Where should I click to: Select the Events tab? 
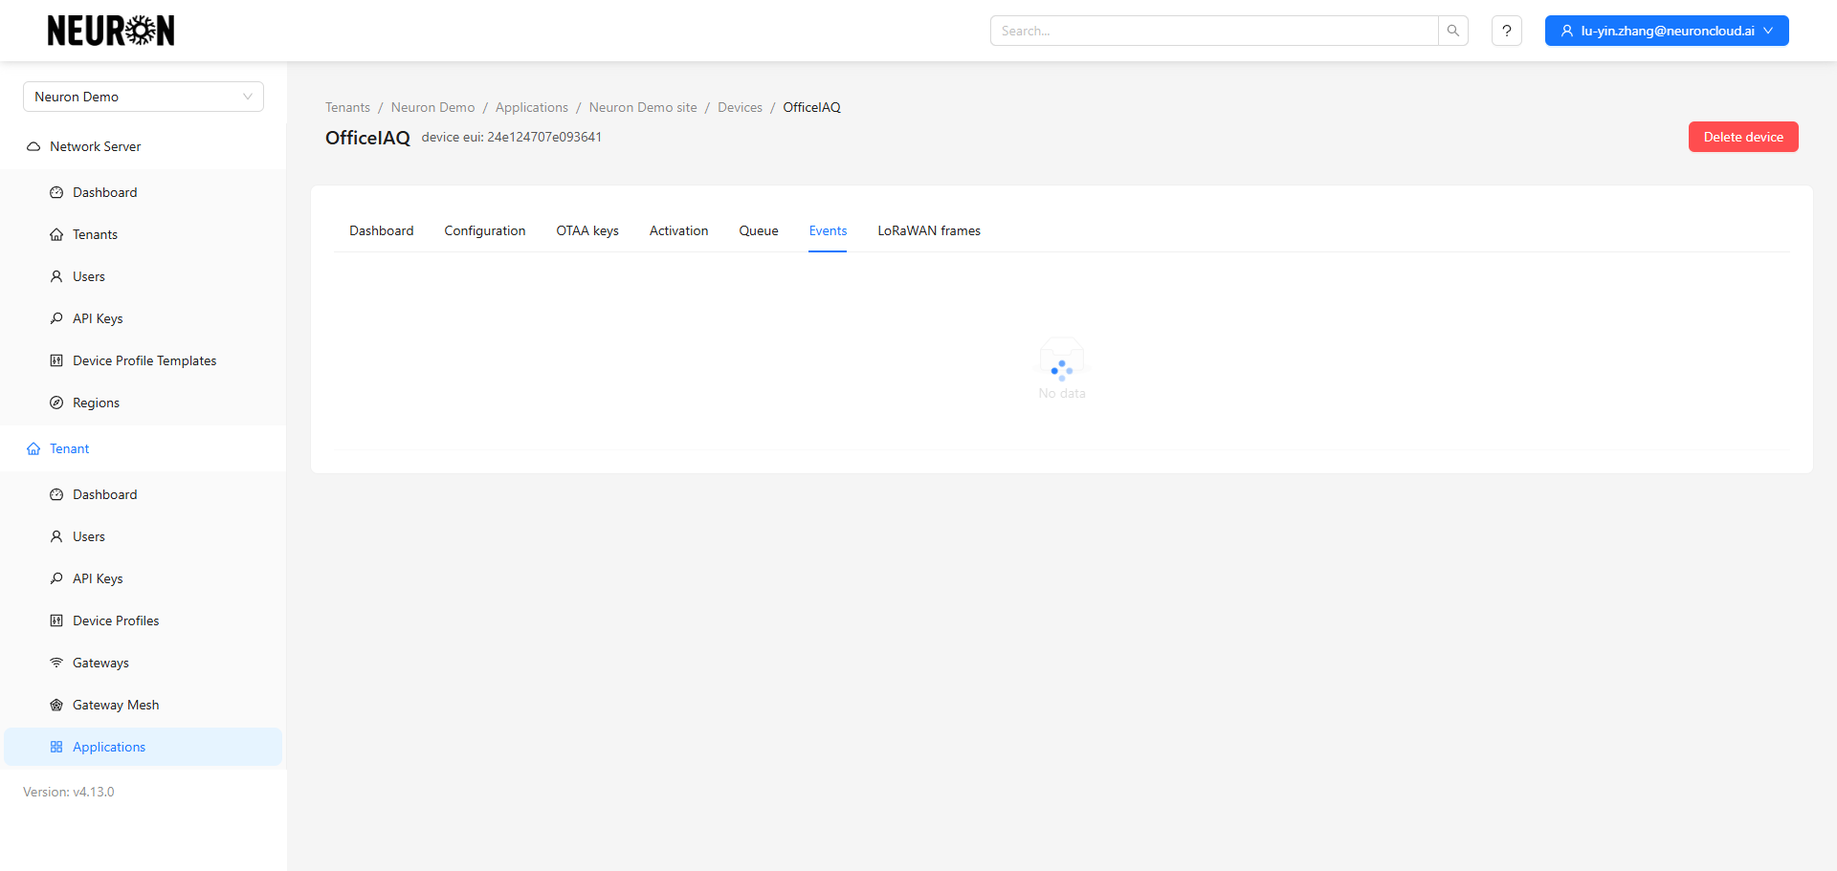828,230
